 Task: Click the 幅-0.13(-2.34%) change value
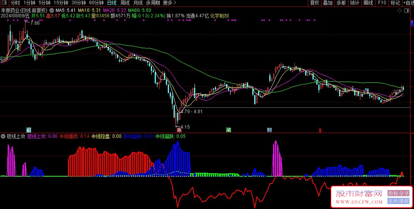(x=149, y=16)
